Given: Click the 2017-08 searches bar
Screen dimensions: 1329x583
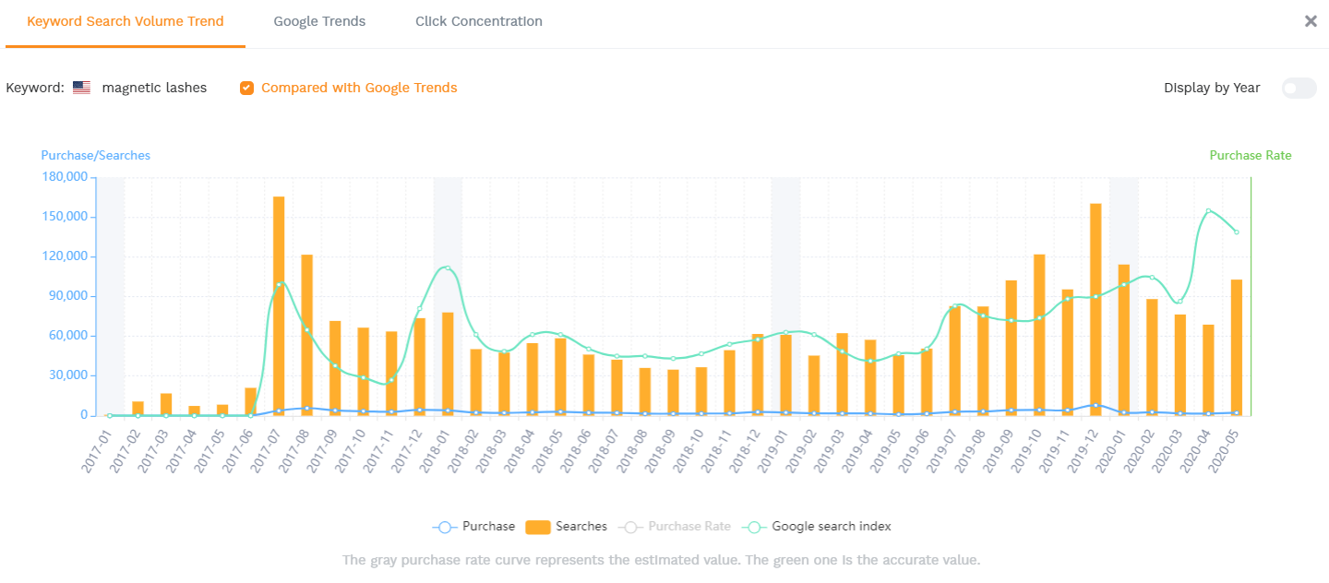Looking at the screenshot, I should (307, 334).
